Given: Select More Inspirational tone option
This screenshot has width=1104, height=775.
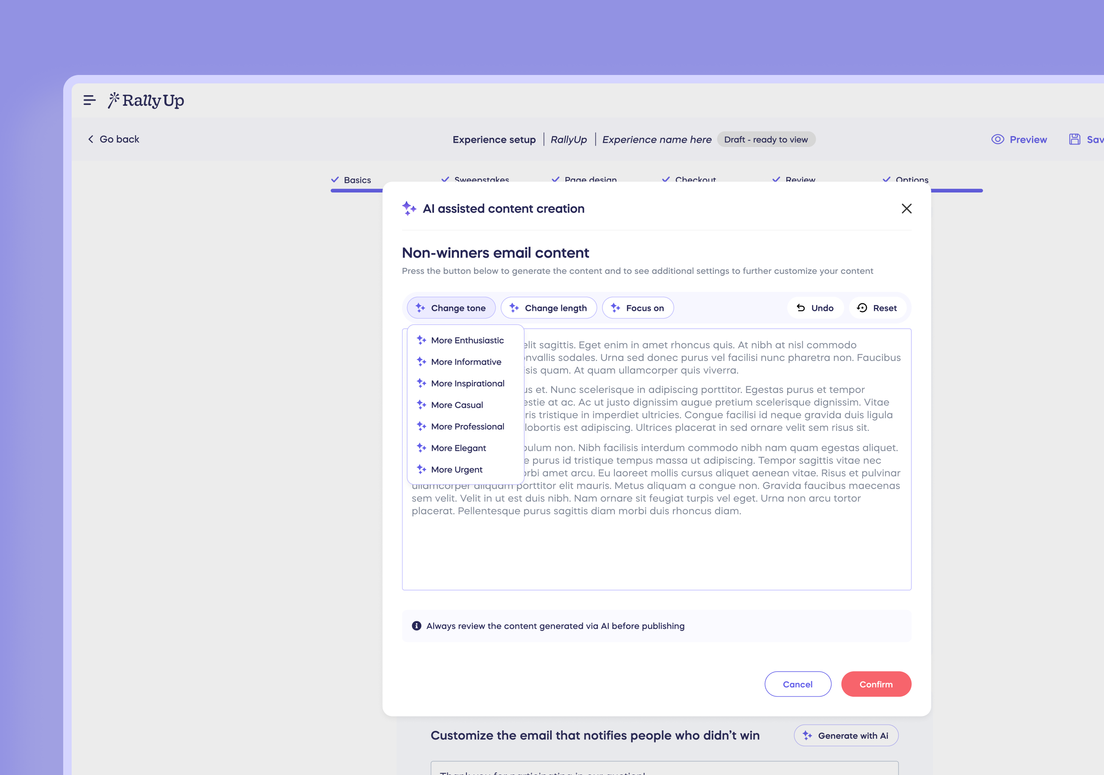Looking at the screenshot, I should (x=465, y=383).
